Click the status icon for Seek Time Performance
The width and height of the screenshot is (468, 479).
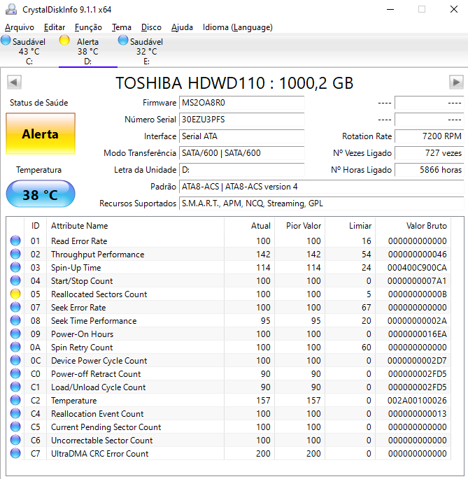pos(15,320)
